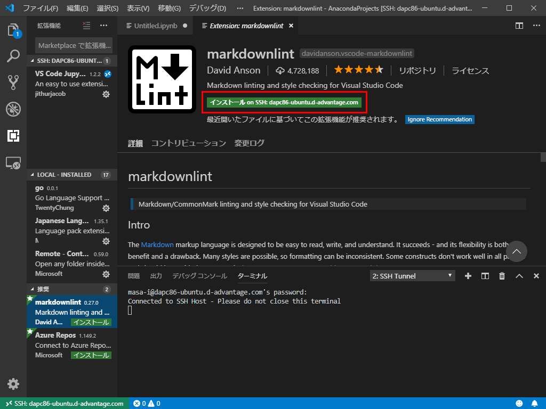Close the terminal panel
Screen dimensions: 546x409
point(536,276)
